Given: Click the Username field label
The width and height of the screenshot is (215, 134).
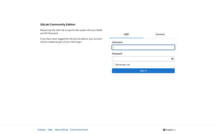Looking at the screenshot, I should (x=117, y=43).
